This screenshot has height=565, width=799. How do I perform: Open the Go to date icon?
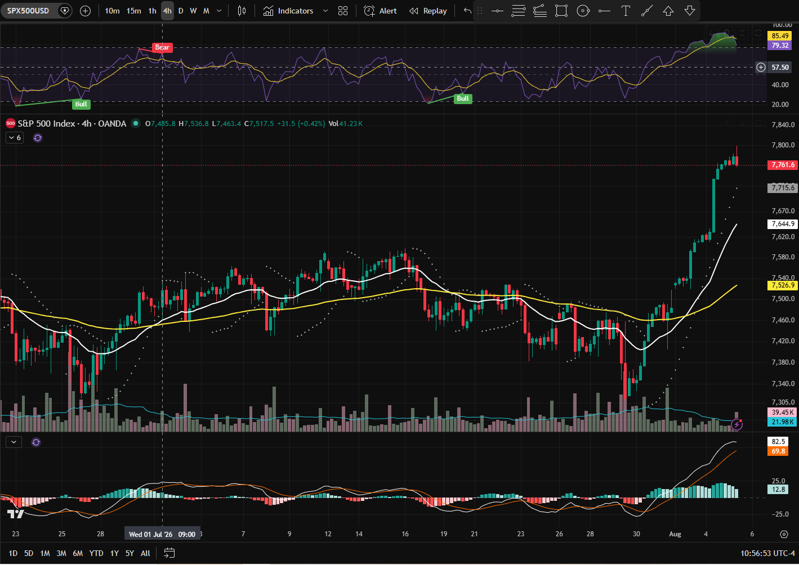pos(169,553)
